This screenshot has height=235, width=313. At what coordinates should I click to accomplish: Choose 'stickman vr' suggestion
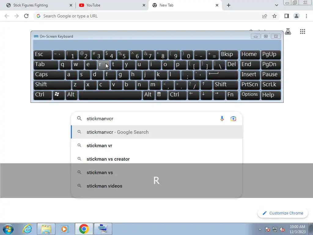point(157,145)
